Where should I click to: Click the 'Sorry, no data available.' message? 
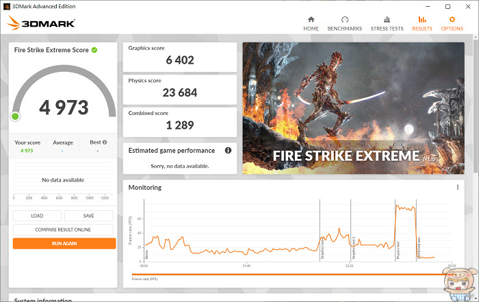(179, 166)
